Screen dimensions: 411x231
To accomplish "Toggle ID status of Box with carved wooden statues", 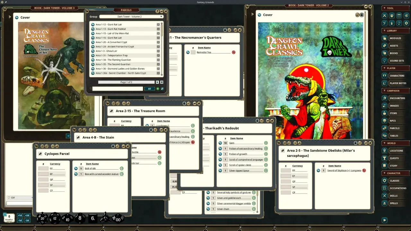I will (122, 174).
